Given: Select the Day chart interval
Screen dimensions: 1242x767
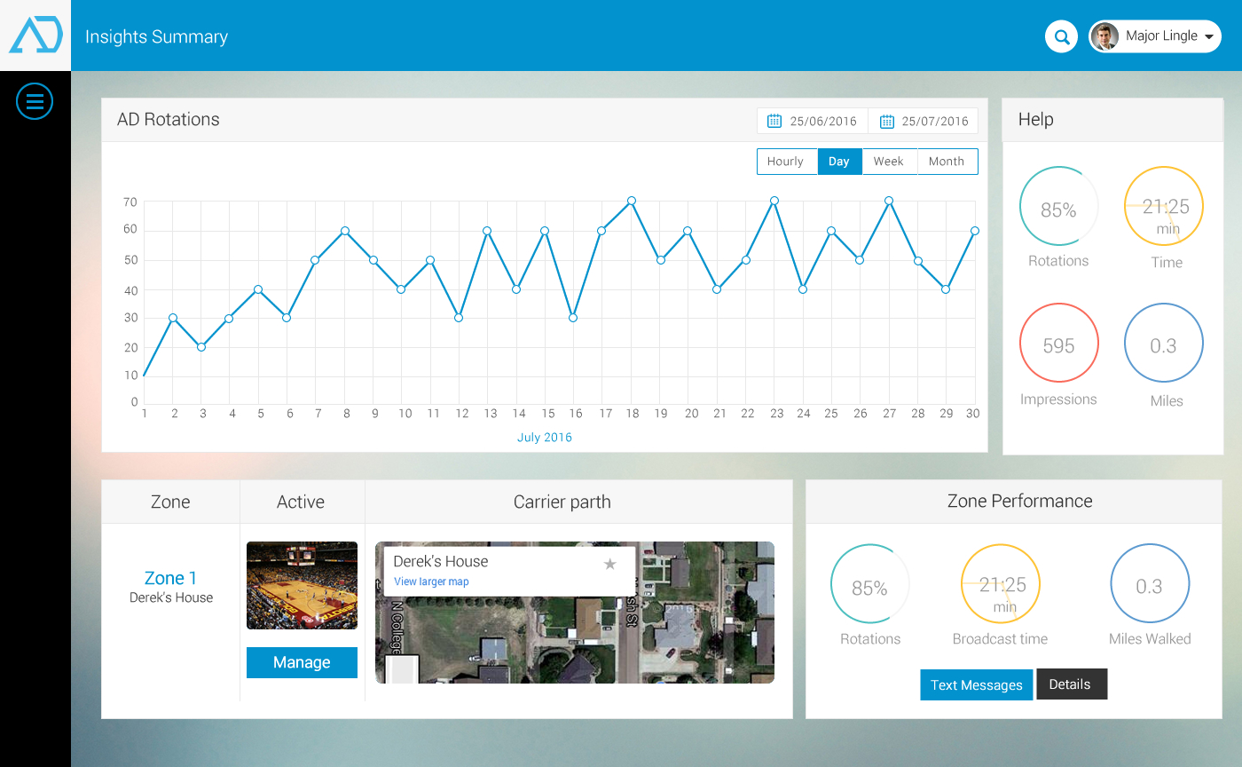Looking at the screenshot, I should (x=839, y=162).
